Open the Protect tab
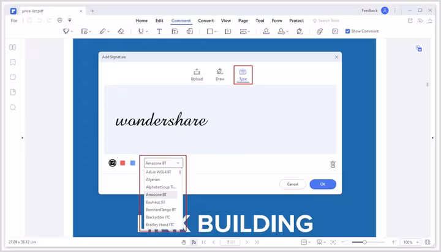Viewport: 441px width, 252px height. [x=296, y=21]
